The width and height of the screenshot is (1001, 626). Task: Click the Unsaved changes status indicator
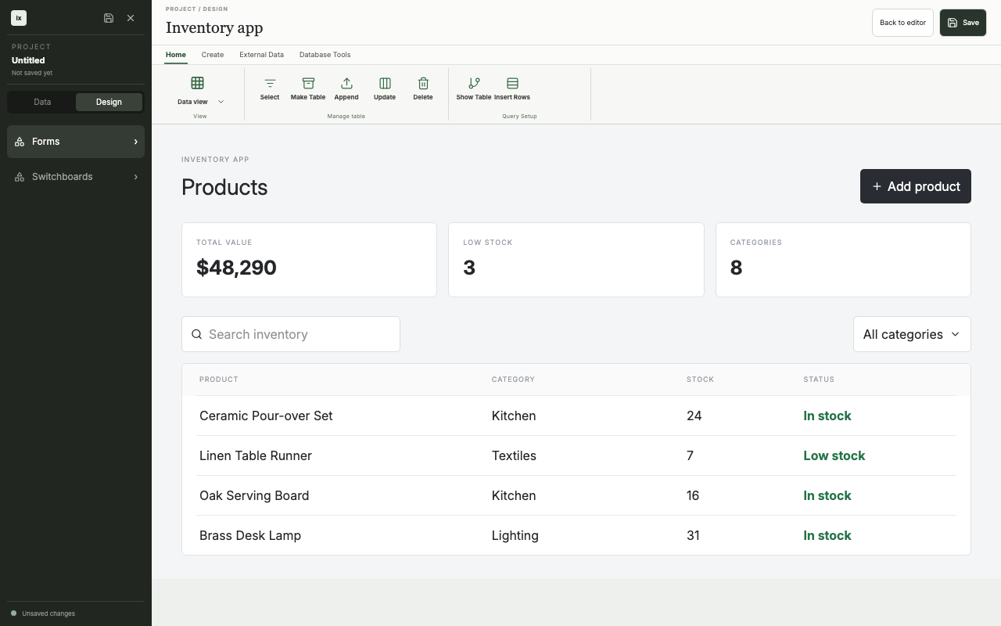pyautogui.click(x=44, y=613)
